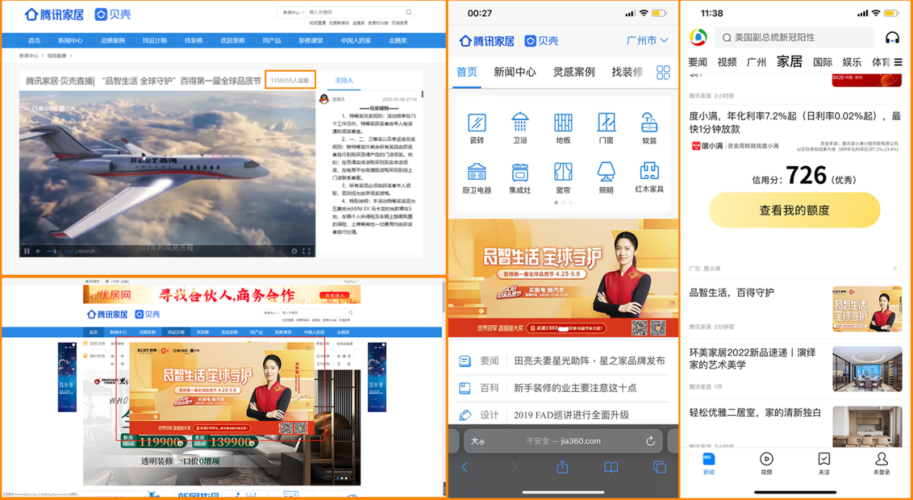Tap the 查看我的额度 button

point(794,210)
